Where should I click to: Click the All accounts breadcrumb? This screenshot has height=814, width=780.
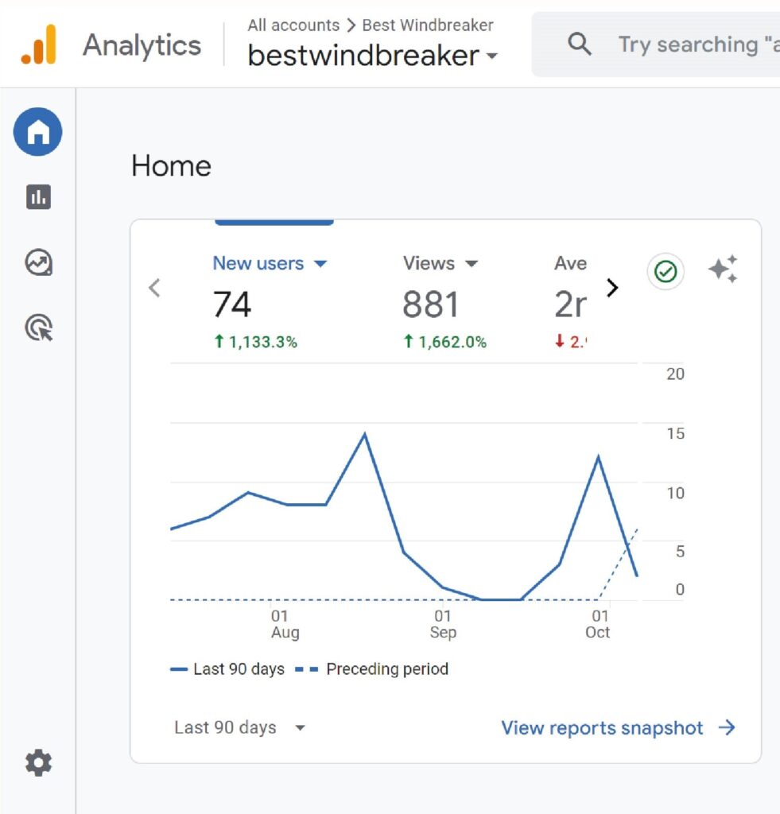pos(293,25)
